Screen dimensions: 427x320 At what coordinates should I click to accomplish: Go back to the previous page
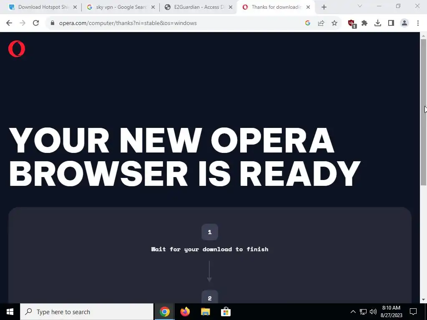tap(9, 23)
